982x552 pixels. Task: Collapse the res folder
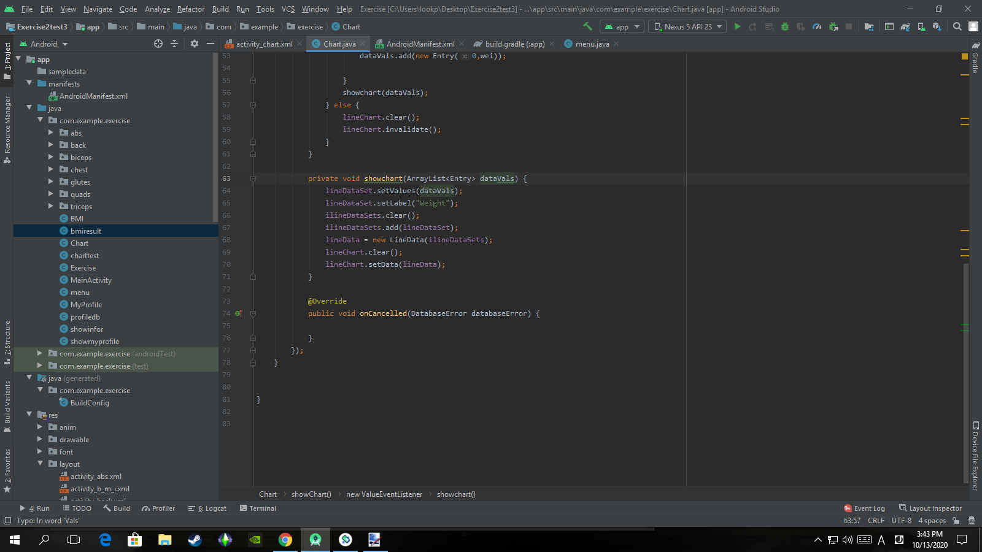[x=29, y=415]
